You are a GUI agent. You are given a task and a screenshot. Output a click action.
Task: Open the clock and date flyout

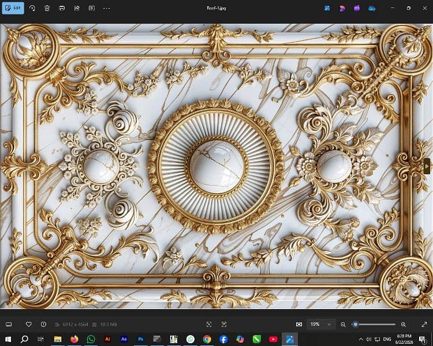[x=404, y=339]
